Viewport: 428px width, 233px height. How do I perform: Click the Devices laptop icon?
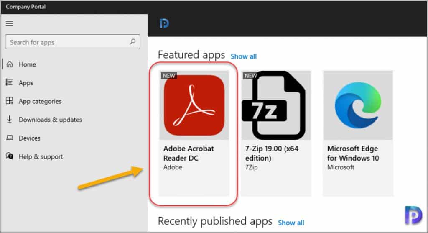(x=10, y=138)
